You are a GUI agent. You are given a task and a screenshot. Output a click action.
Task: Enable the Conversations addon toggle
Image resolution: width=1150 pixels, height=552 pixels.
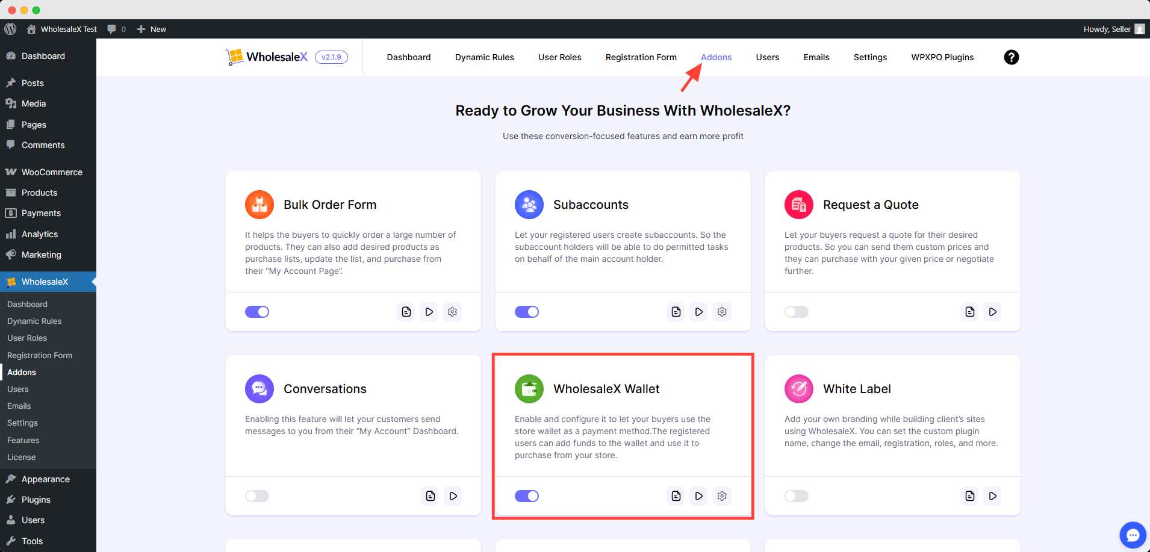(257, 496)
